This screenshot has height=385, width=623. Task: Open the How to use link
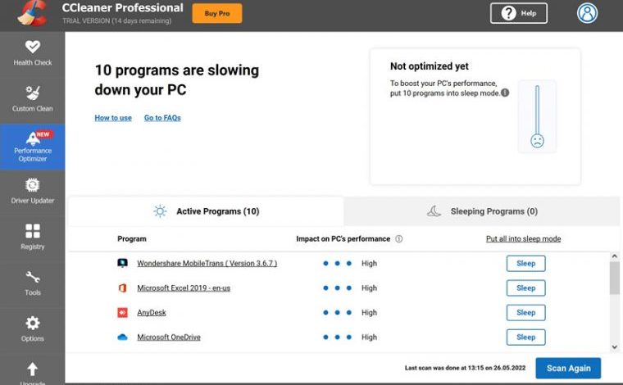point(113,118)
